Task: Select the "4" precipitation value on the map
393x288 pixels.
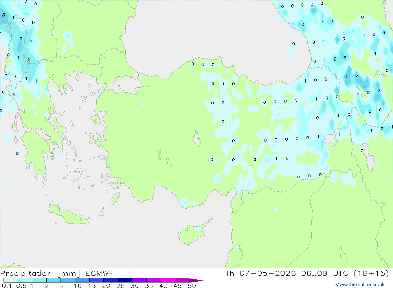Action: click(346, 77)
